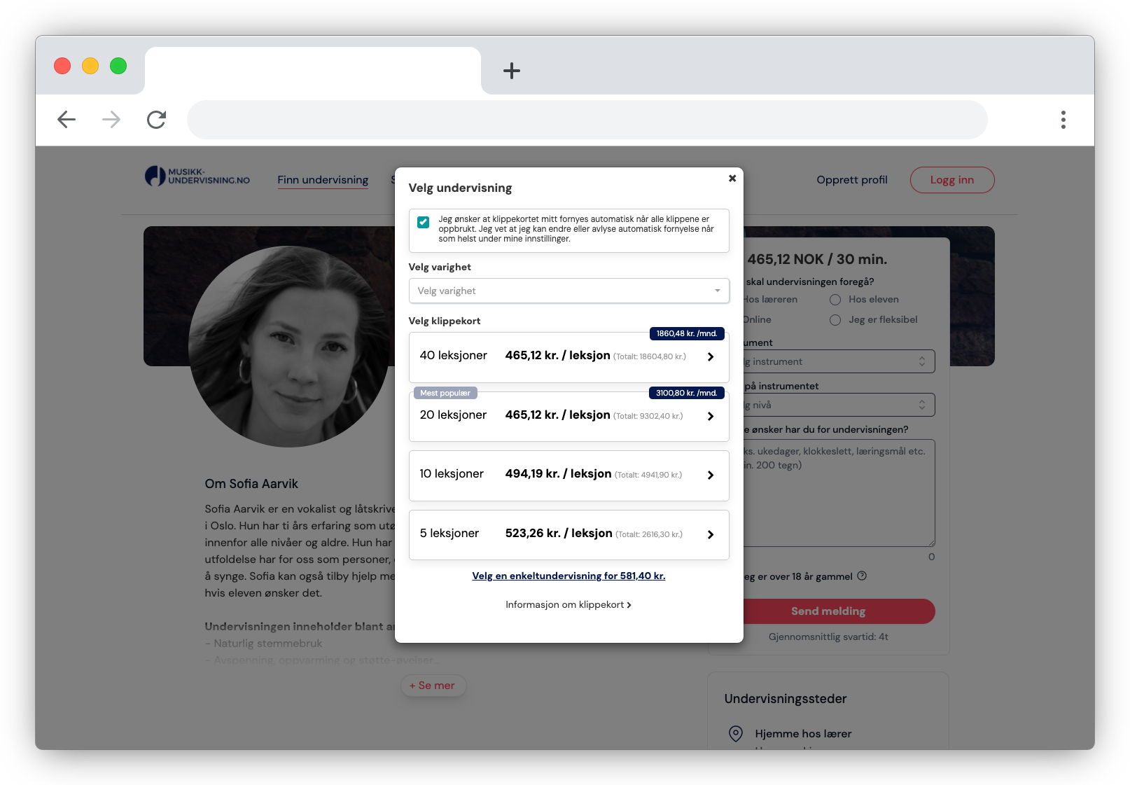1130x785 pixels.
Task: Click the browser back arrow
Action: [x=67, y=119]
